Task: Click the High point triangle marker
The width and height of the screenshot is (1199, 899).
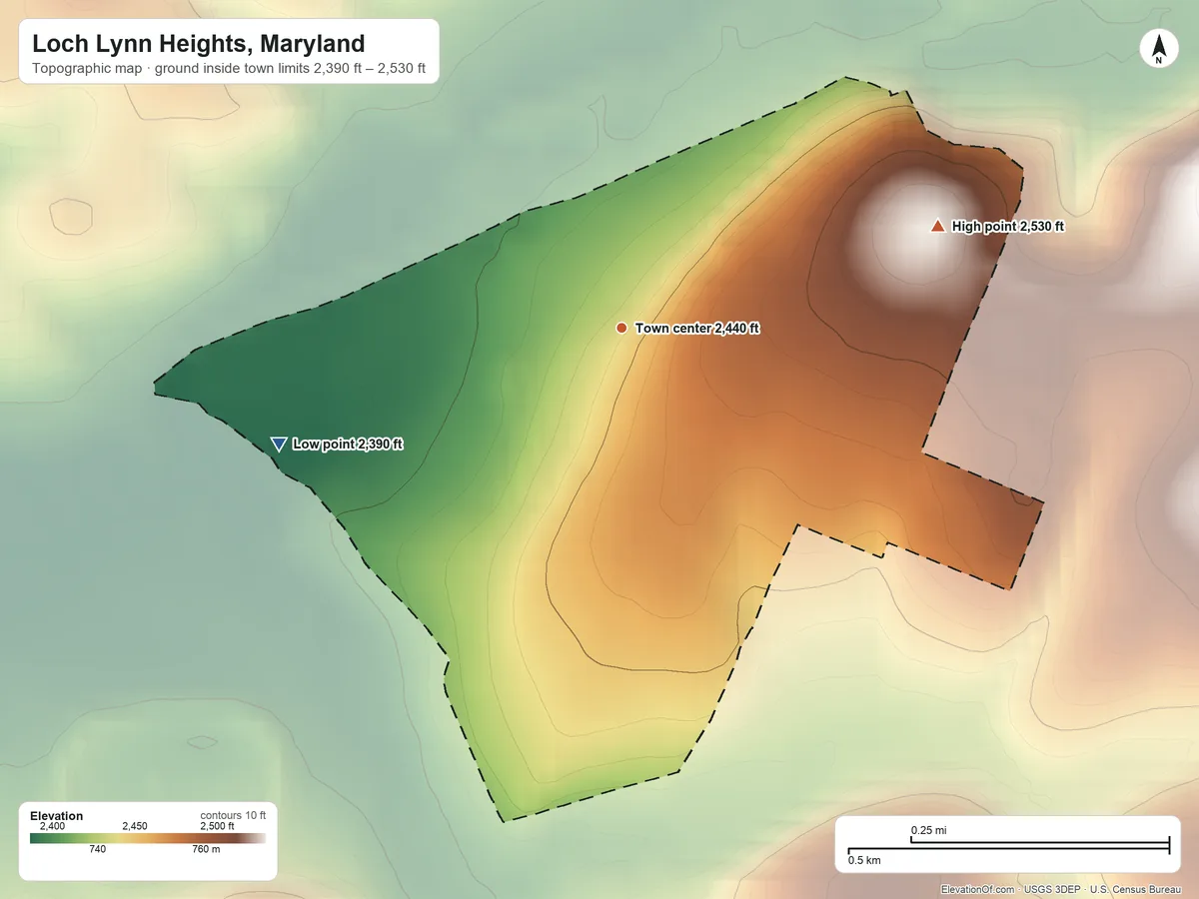Action: pos(937,227)
